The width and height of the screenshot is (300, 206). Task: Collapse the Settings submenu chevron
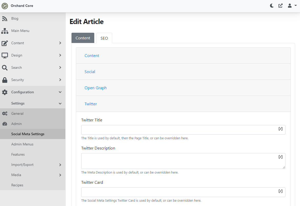tap(60, 104)
